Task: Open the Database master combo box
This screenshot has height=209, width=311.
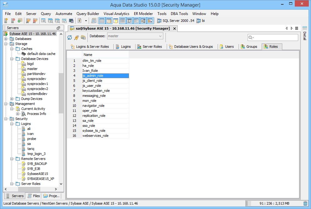Action: tap(135, 36)
